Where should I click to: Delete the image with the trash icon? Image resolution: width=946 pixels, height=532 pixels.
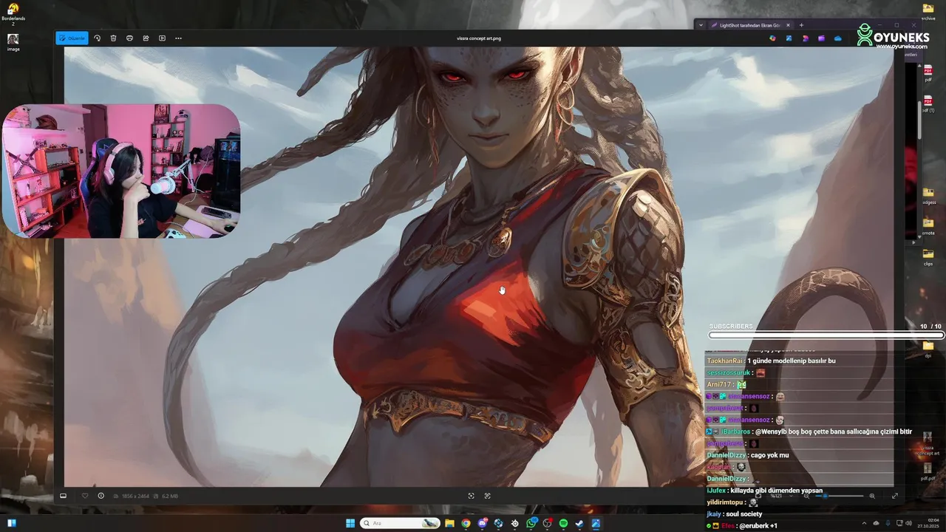113,38
